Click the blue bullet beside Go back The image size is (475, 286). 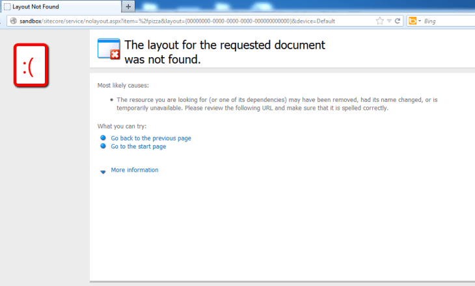(x=103, y=138)
